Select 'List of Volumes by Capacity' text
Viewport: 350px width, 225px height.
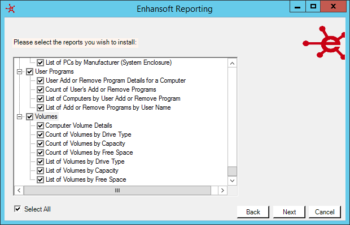82,170
